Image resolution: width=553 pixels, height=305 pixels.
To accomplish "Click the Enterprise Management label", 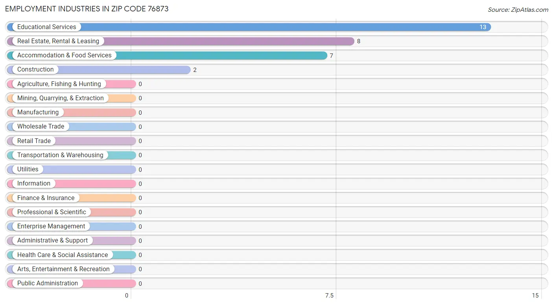I will tap(51, 226).
